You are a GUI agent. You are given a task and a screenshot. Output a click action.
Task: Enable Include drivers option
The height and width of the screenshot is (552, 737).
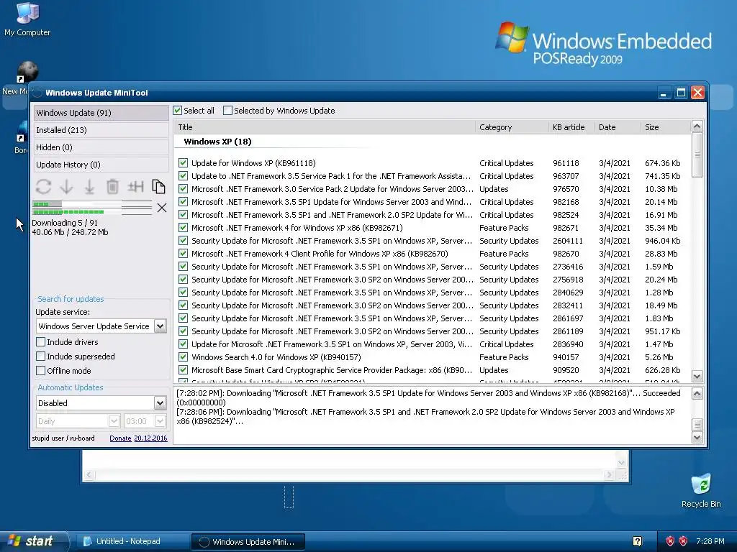(x=41, y=341)
